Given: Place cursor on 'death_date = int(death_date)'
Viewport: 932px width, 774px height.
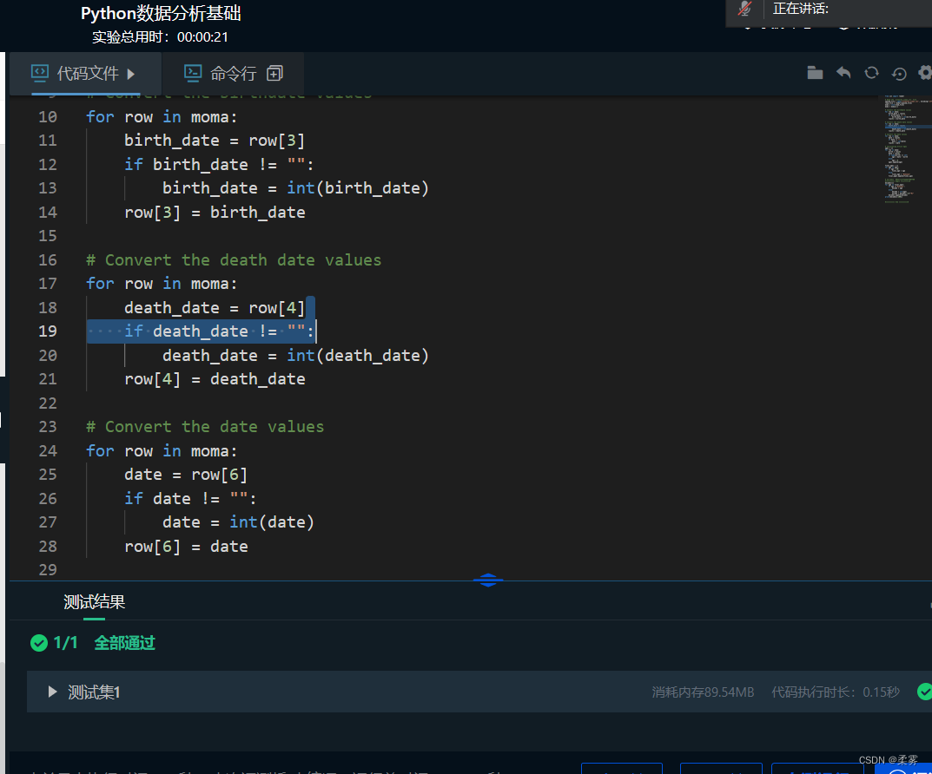Looking at the screenshot, I should pos(295,356).
